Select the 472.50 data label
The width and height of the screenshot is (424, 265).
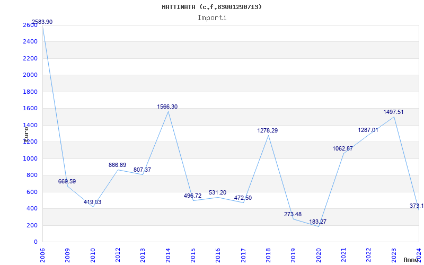[x=243, y=198]
